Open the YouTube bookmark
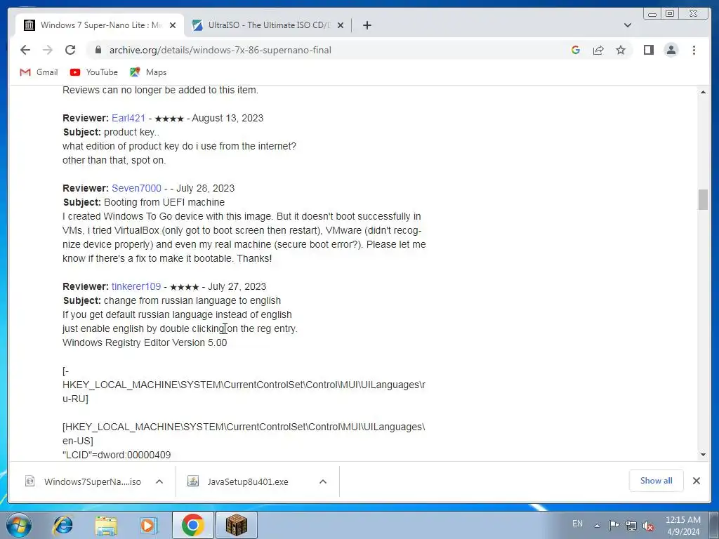The height and width of the screenshot is (539, 719). [x=94, y=72]
